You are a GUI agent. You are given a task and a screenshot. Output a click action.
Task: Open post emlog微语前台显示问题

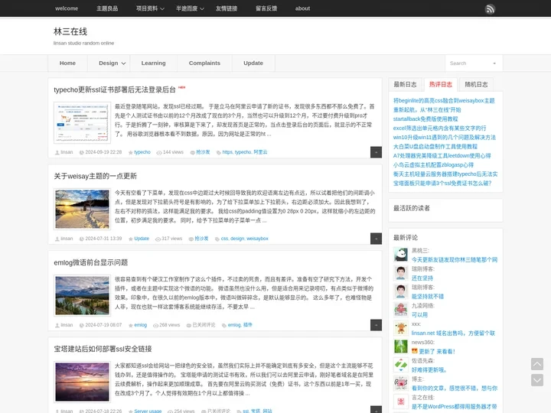pos(90,262)
